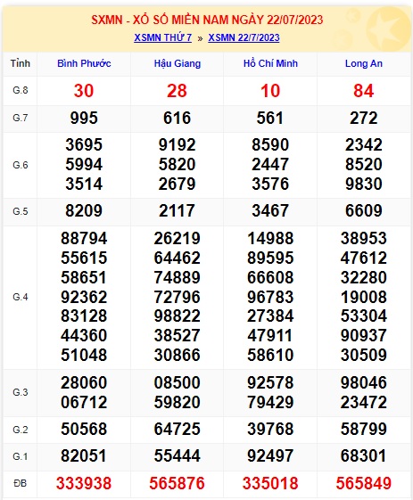Open the Long An province link
413x500 pixels.
coord(364,63)
